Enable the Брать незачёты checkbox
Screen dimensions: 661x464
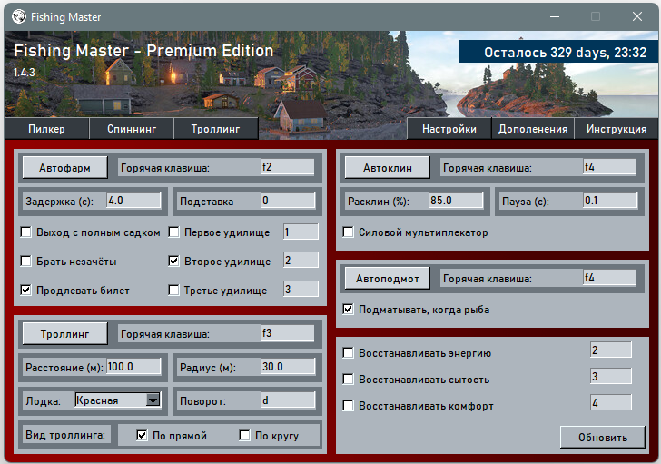(26, 262)
